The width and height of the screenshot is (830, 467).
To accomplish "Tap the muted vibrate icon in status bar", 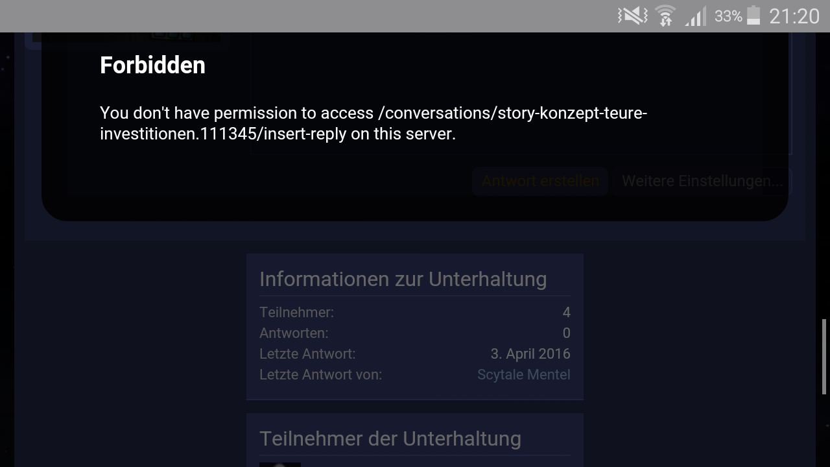I will point(632,16).
